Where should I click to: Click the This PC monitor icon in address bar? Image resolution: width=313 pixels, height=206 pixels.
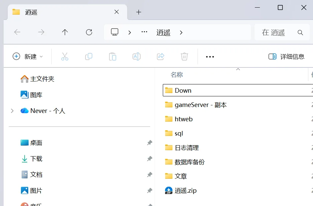(115, 32)
